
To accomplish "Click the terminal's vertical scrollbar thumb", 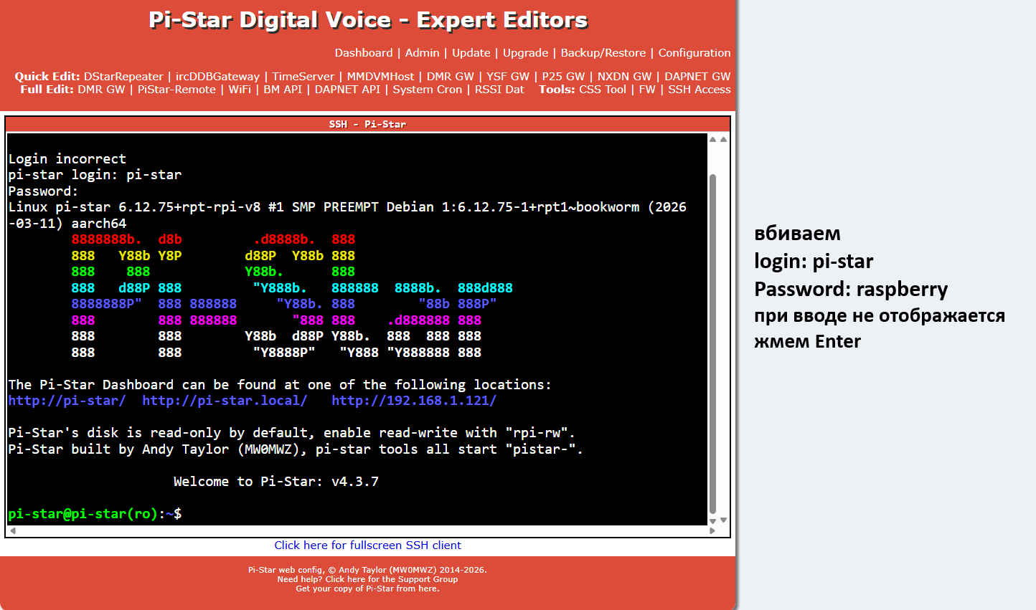I will pyautogui.click(x=712, y=344).
